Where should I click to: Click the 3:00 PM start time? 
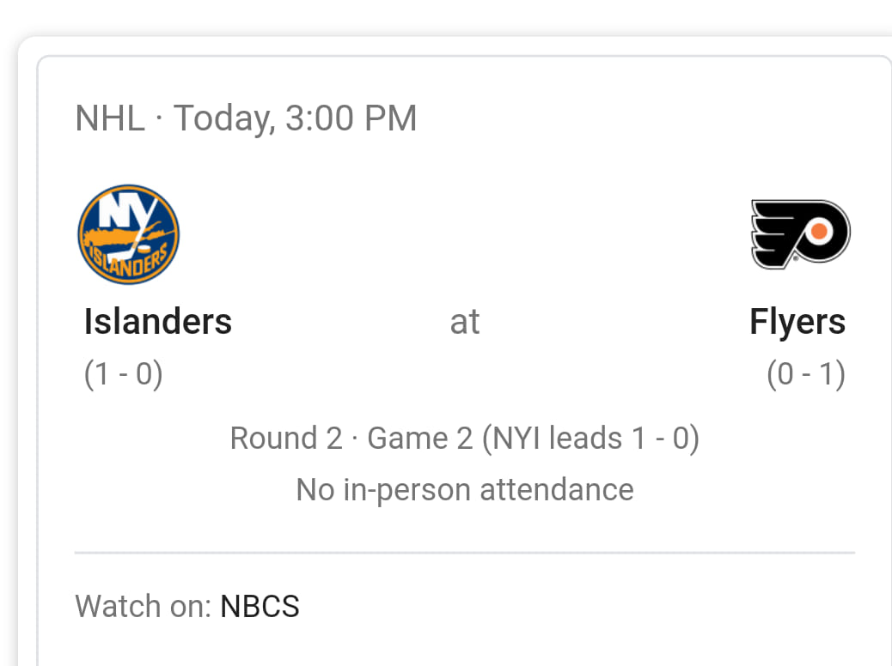tap(351, 118)
